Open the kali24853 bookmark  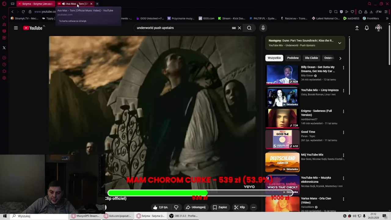(x=351, y=18)
